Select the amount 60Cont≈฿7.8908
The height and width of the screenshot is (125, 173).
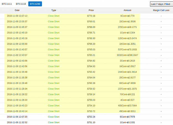[x=127, y=83]
